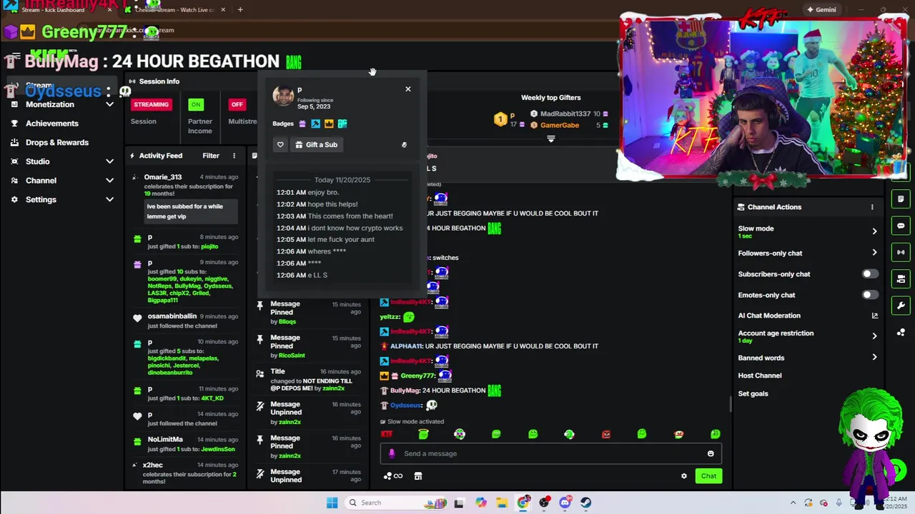Open Drops & Rewards in sidebar

click(x=57, y=143)
